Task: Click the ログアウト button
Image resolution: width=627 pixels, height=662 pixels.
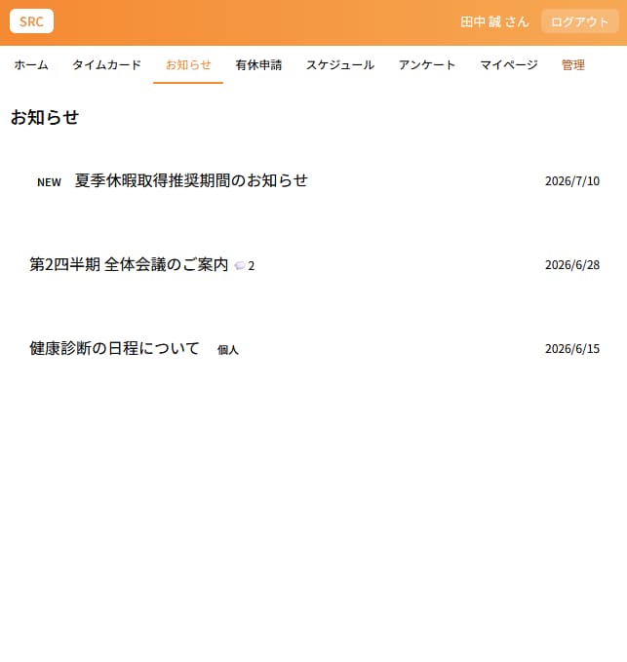Action: [x=580, y=21]
